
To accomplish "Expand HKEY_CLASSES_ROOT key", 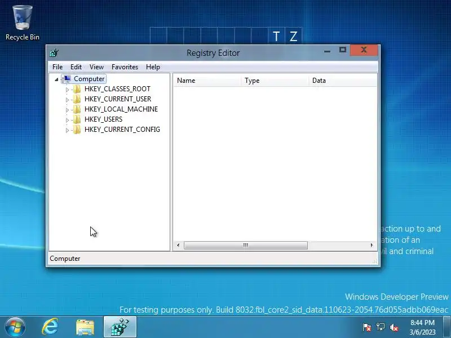I will click(x=67, y=90).
